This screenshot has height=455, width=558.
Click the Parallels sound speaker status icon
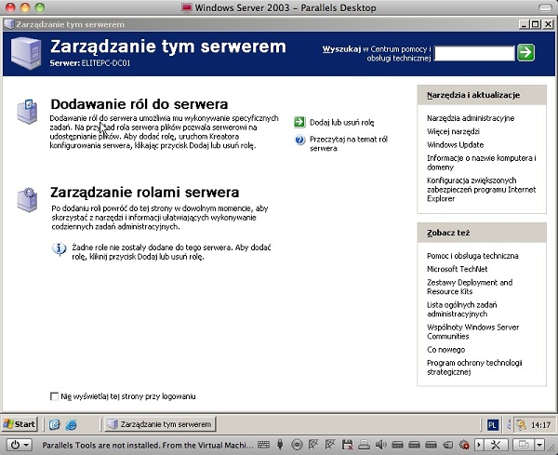(380, 445)
